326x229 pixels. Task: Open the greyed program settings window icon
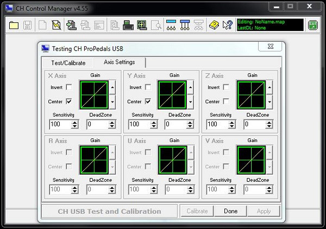click(x=99, y=25)
